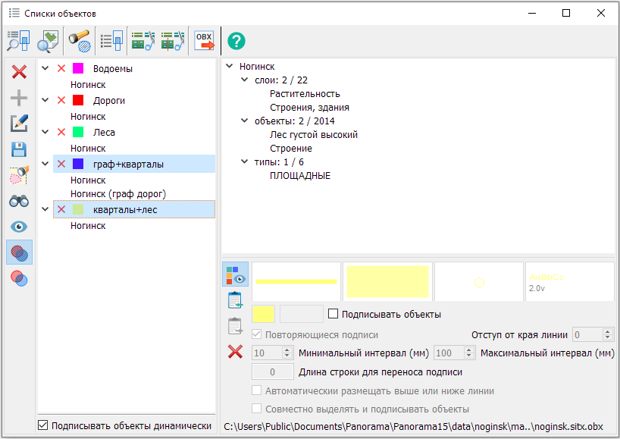Image resolution: width=620 pixels, height=439 pixels.
Task: Click the large red X delete icon in left sidebar
Action: pyautogui.click(x=20, y=72)
